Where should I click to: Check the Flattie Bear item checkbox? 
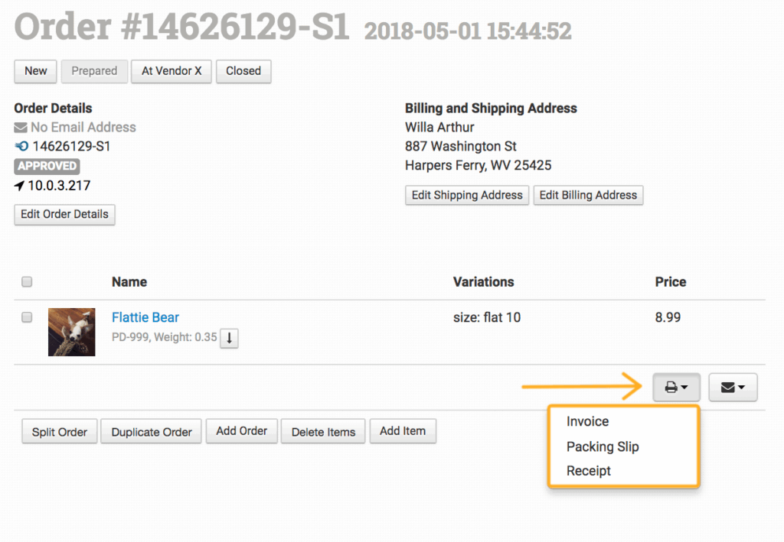tap(27, 317)
